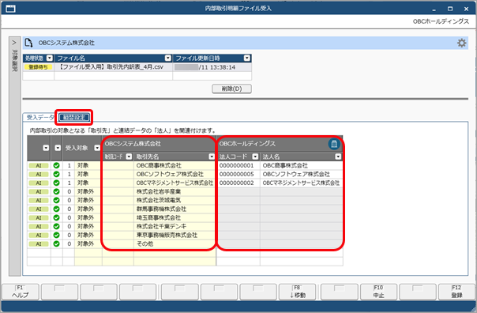Click AI badge in OBC商事株式会社 row

(39, 166)
